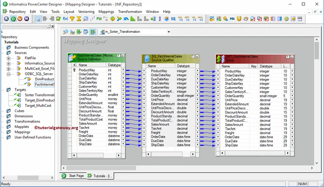Click the Name header in Source Qualifier
This screenshot has height=187, width=324.
(161, 66)
